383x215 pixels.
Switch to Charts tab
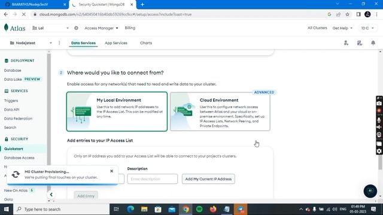click(146, 43)
